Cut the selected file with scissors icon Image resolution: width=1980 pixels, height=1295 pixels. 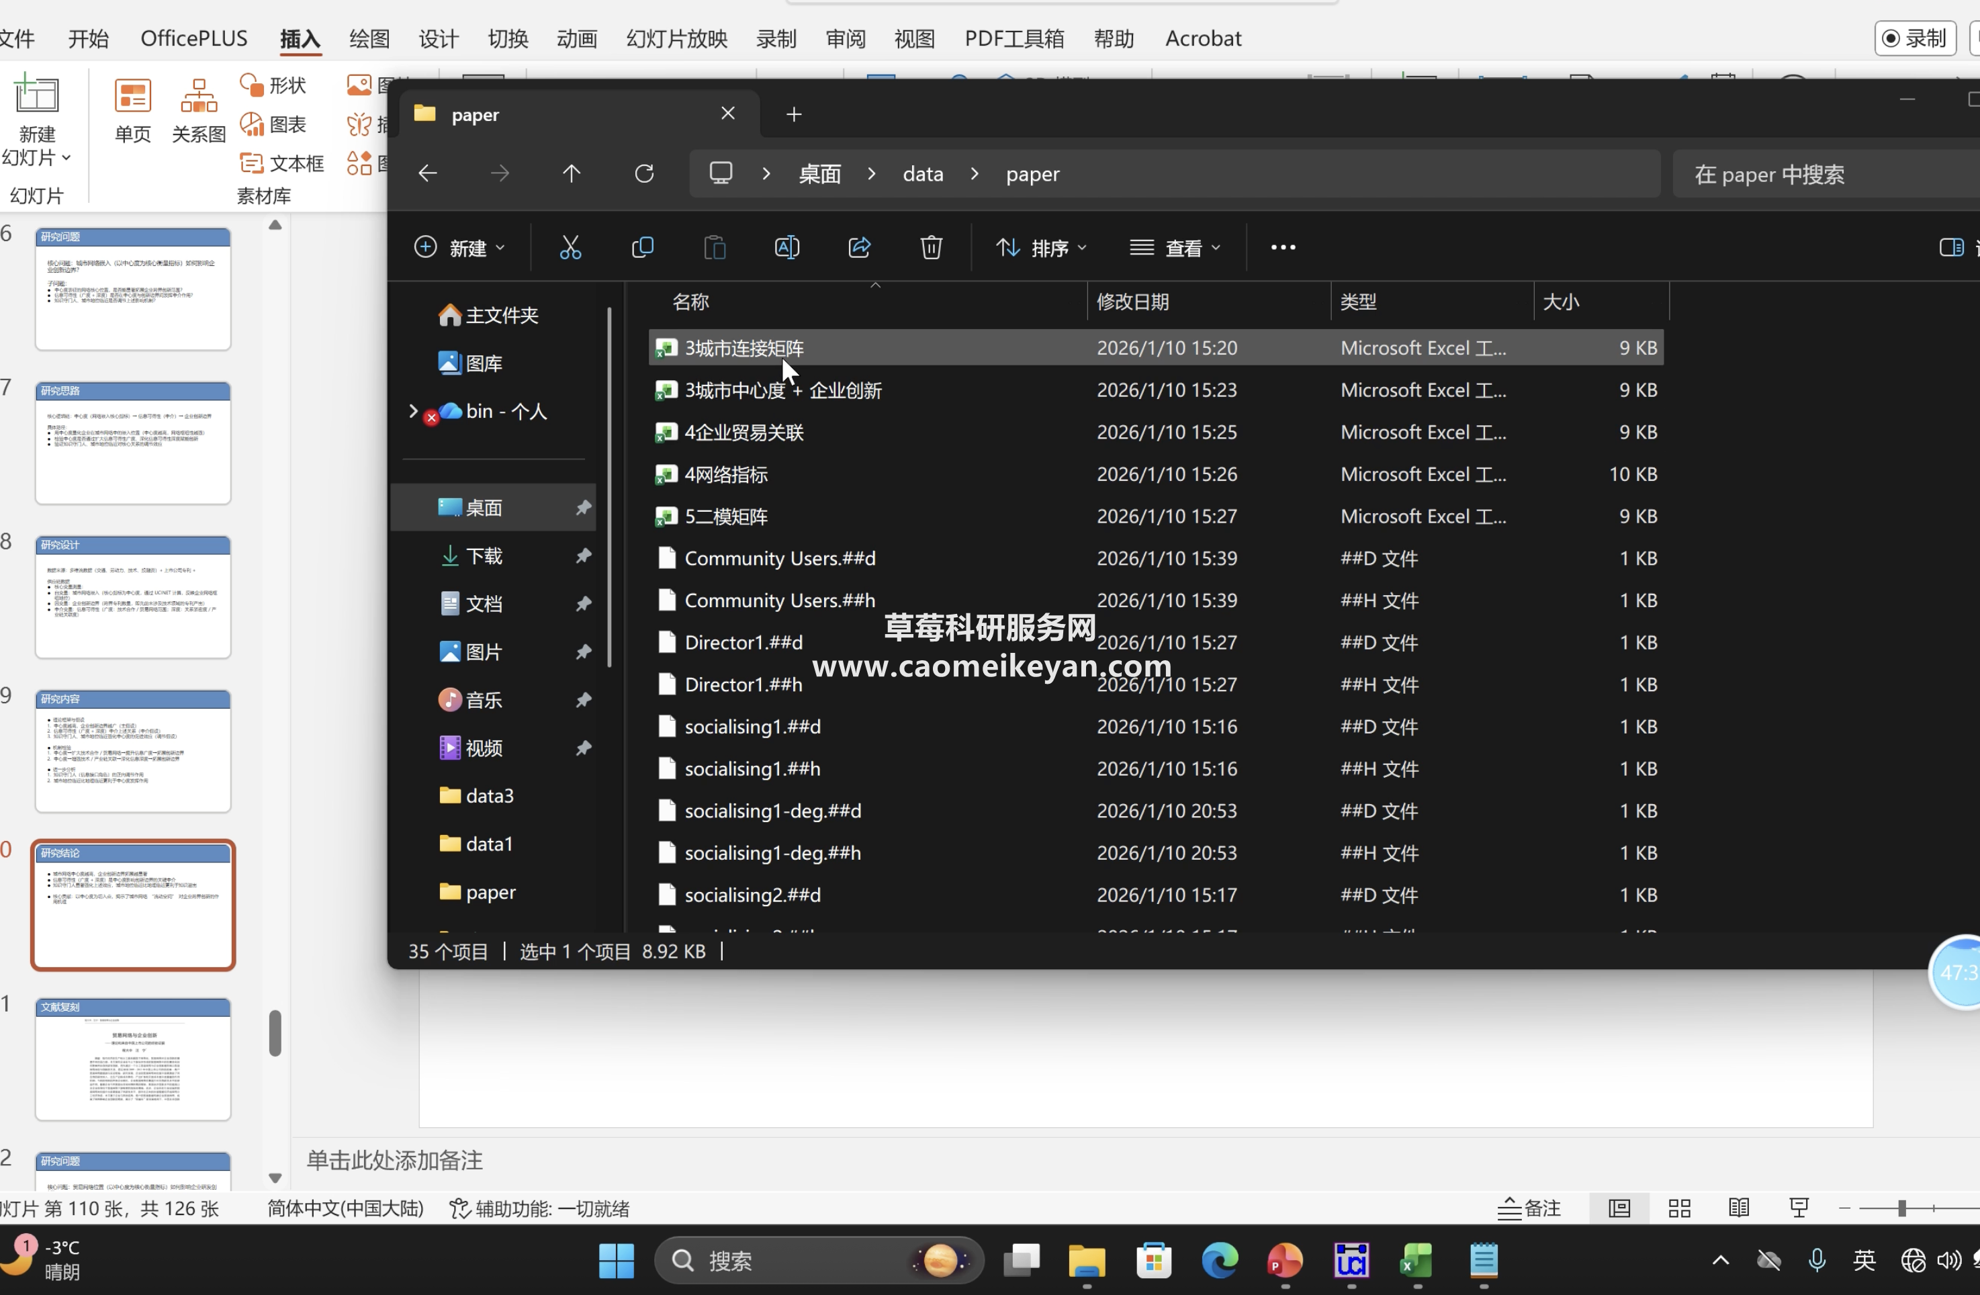[x=570, y=247]
